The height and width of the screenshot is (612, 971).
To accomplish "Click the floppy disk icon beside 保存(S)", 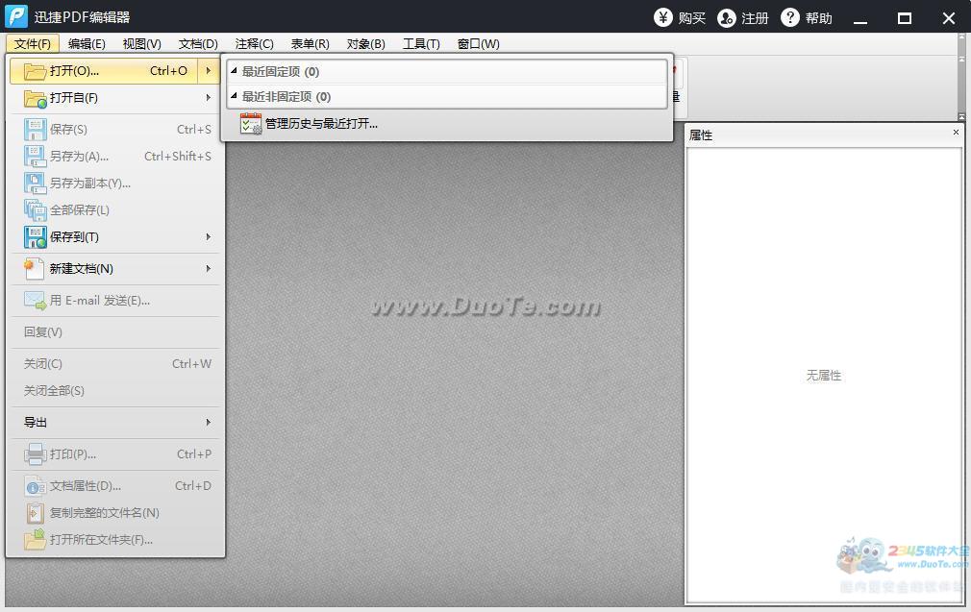I will tap(35, 130).
